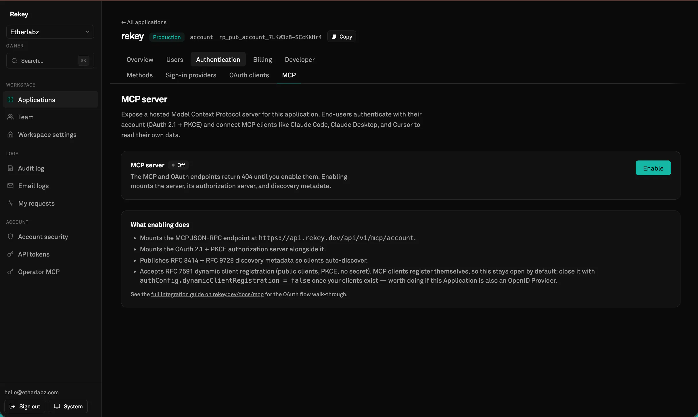Click the MCP endpoint URL text
The image size is (698, 417).
tap(336, 238)
